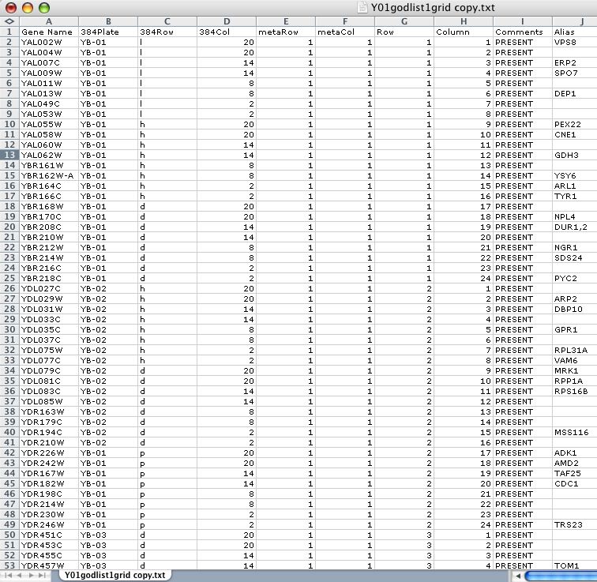Select column A header
Screen dimensions: 597x582
coord(48,21)
